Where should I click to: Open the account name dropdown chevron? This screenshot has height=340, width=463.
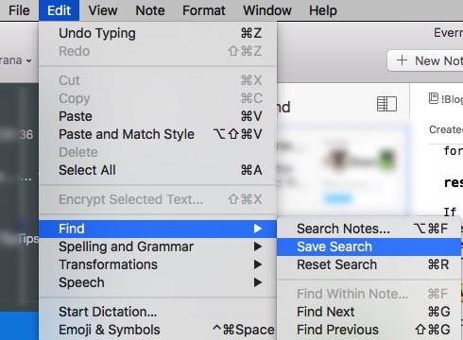(28, 60)
